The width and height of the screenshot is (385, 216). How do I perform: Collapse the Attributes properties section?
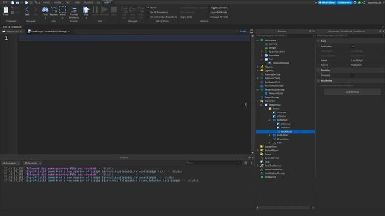pyautogui.click(x=318, y=80)
